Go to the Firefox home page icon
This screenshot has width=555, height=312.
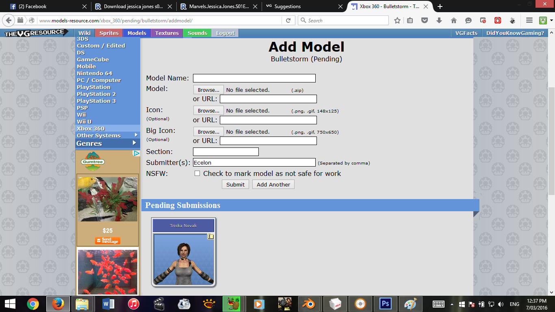454,20
